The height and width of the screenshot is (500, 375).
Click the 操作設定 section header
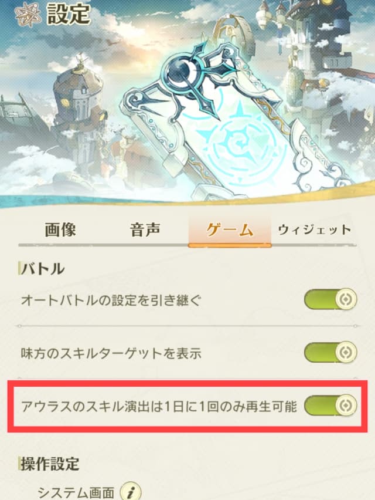point(50,464)
